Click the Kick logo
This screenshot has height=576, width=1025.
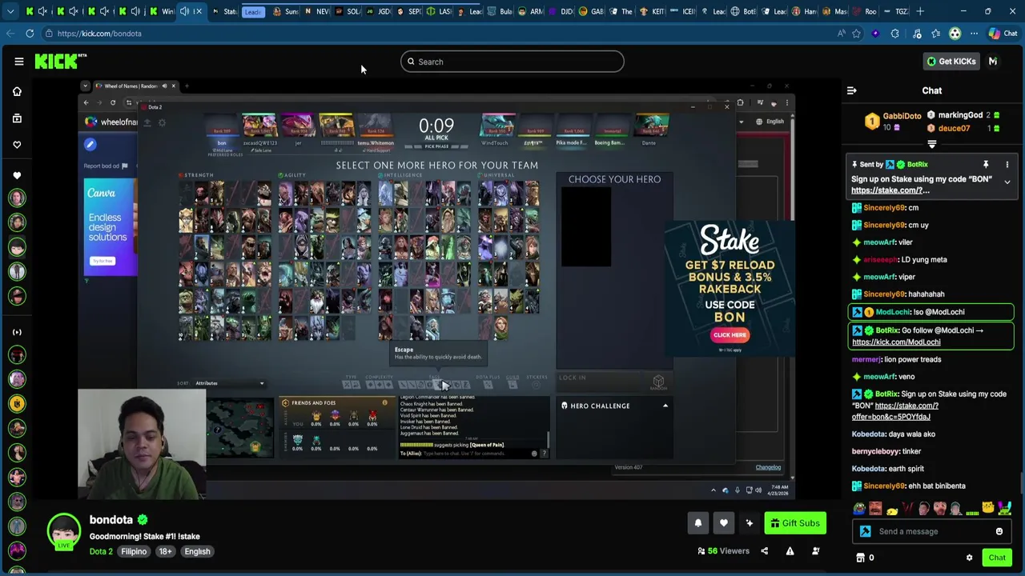pos(60,62)
